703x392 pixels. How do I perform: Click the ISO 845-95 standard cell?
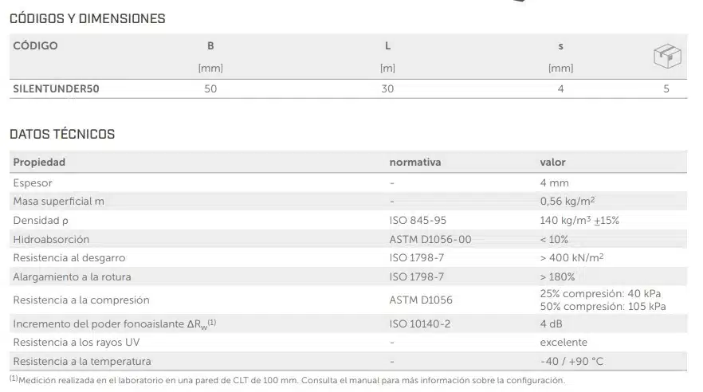point(418,220)
